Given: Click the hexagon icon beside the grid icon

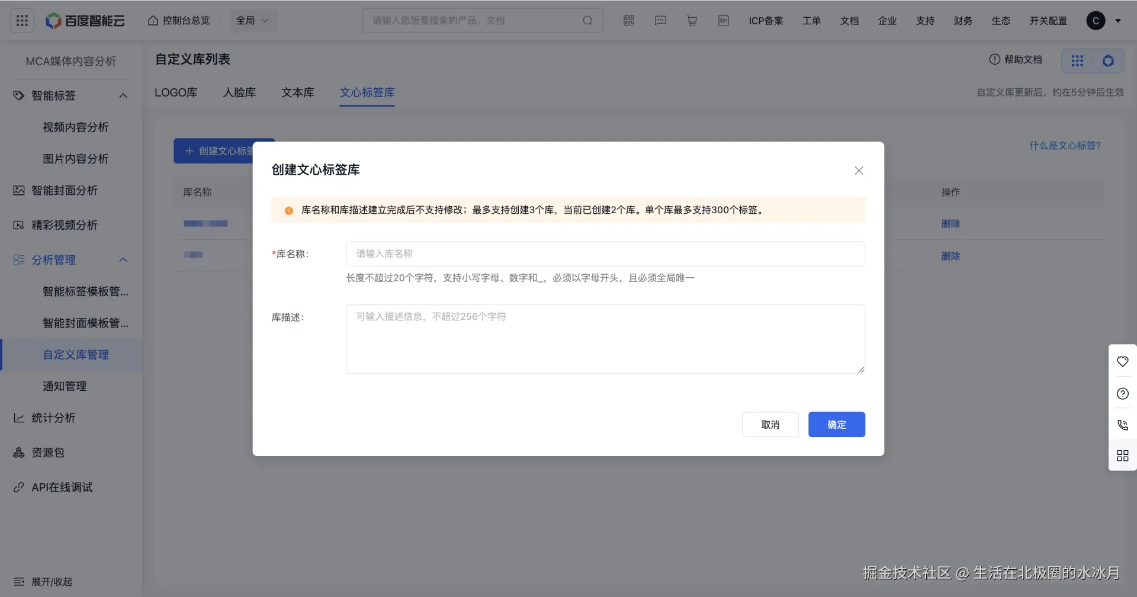Looking at the screenshot, I should [x=1108, y=60].
